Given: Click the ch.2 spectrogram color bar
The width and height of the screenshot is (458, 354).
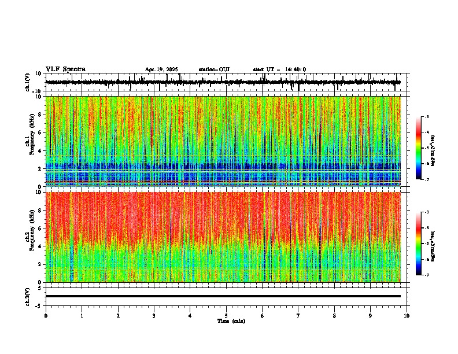Looking at the screenshot, I should click(x=419, y=244).
